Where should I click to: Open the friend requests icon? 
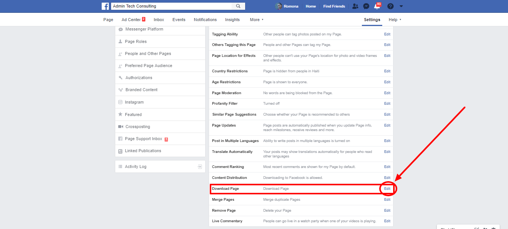click(x=355, y=6)
